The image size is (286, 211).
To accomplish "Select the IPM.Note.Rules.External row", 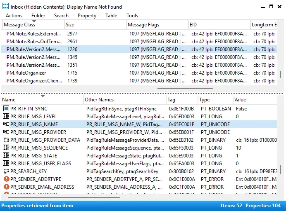I will pyautogui.click(x=139, y=34).
